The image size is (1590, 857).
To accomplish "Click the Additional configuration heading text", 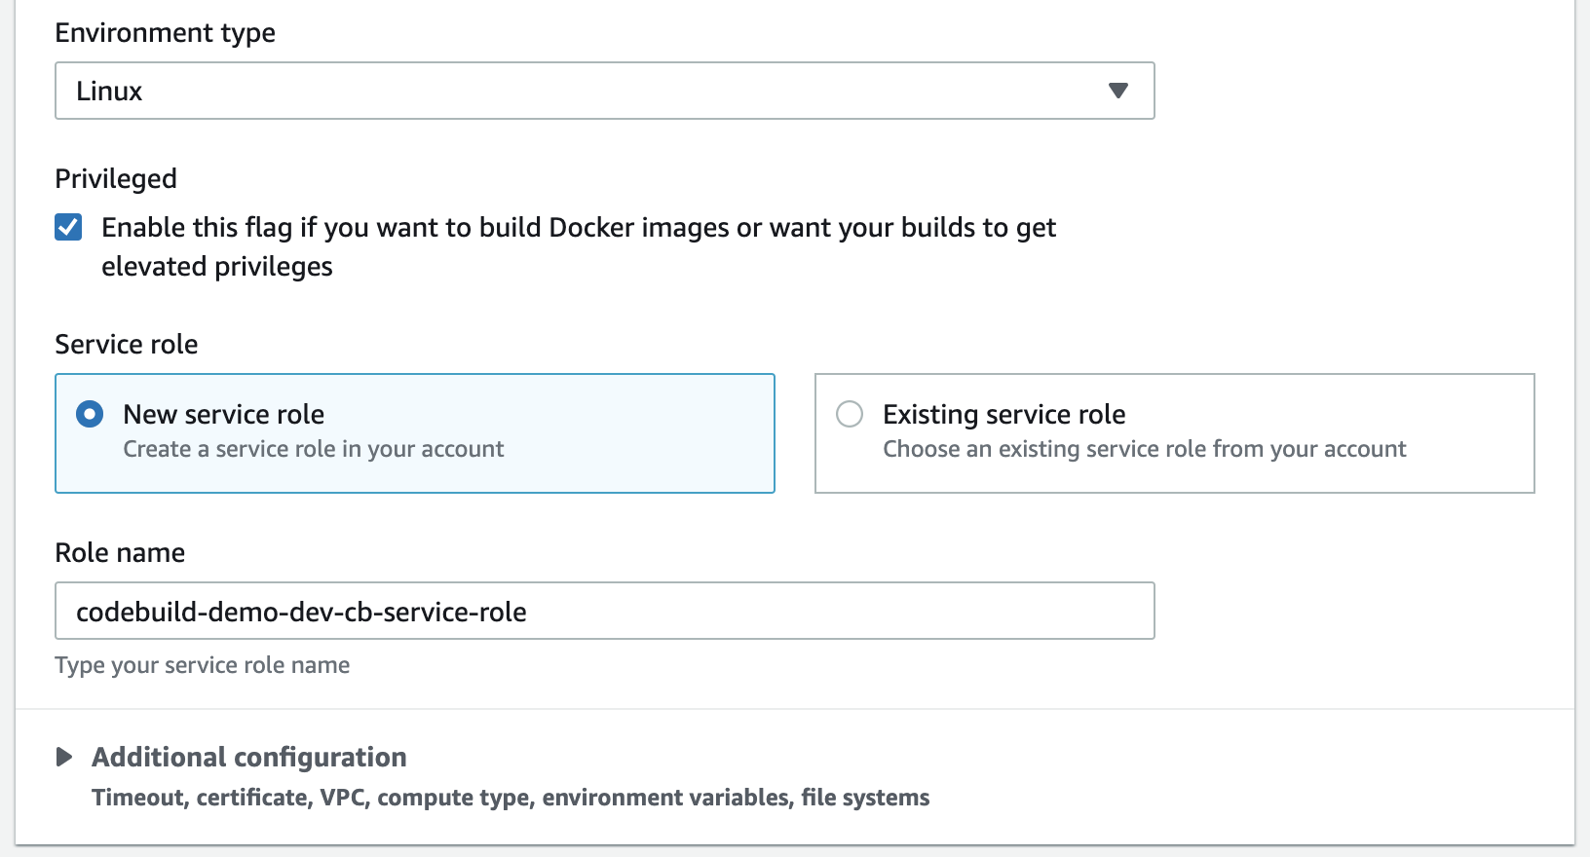I will pos(249,757).
